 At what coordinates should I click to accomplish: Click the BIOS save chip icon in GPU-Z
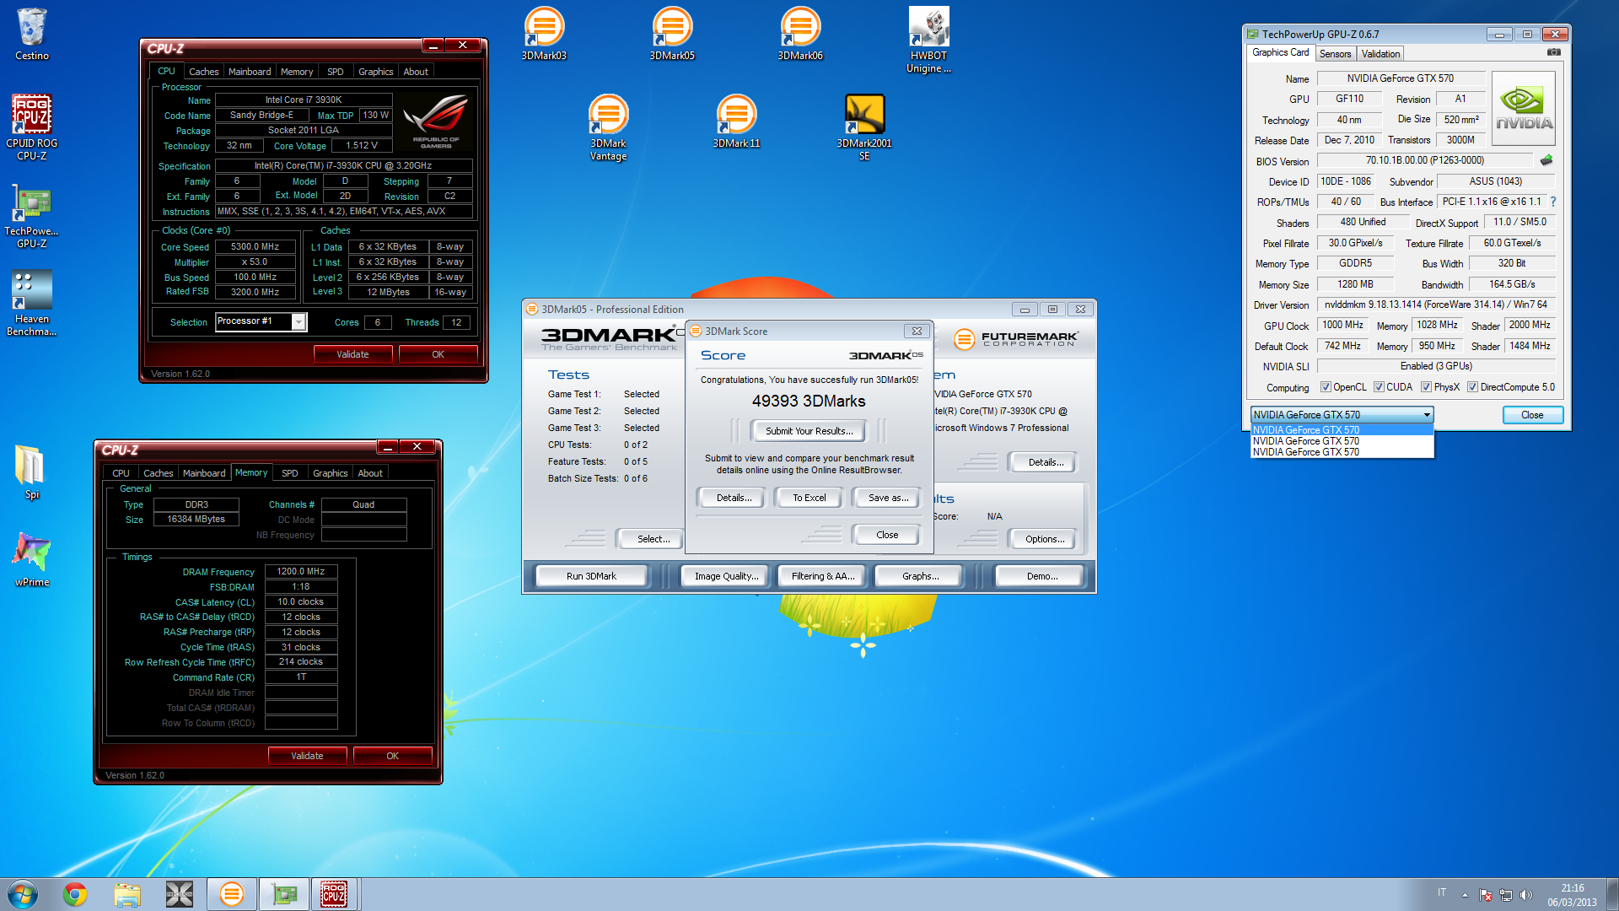(x=1546, y=160)
